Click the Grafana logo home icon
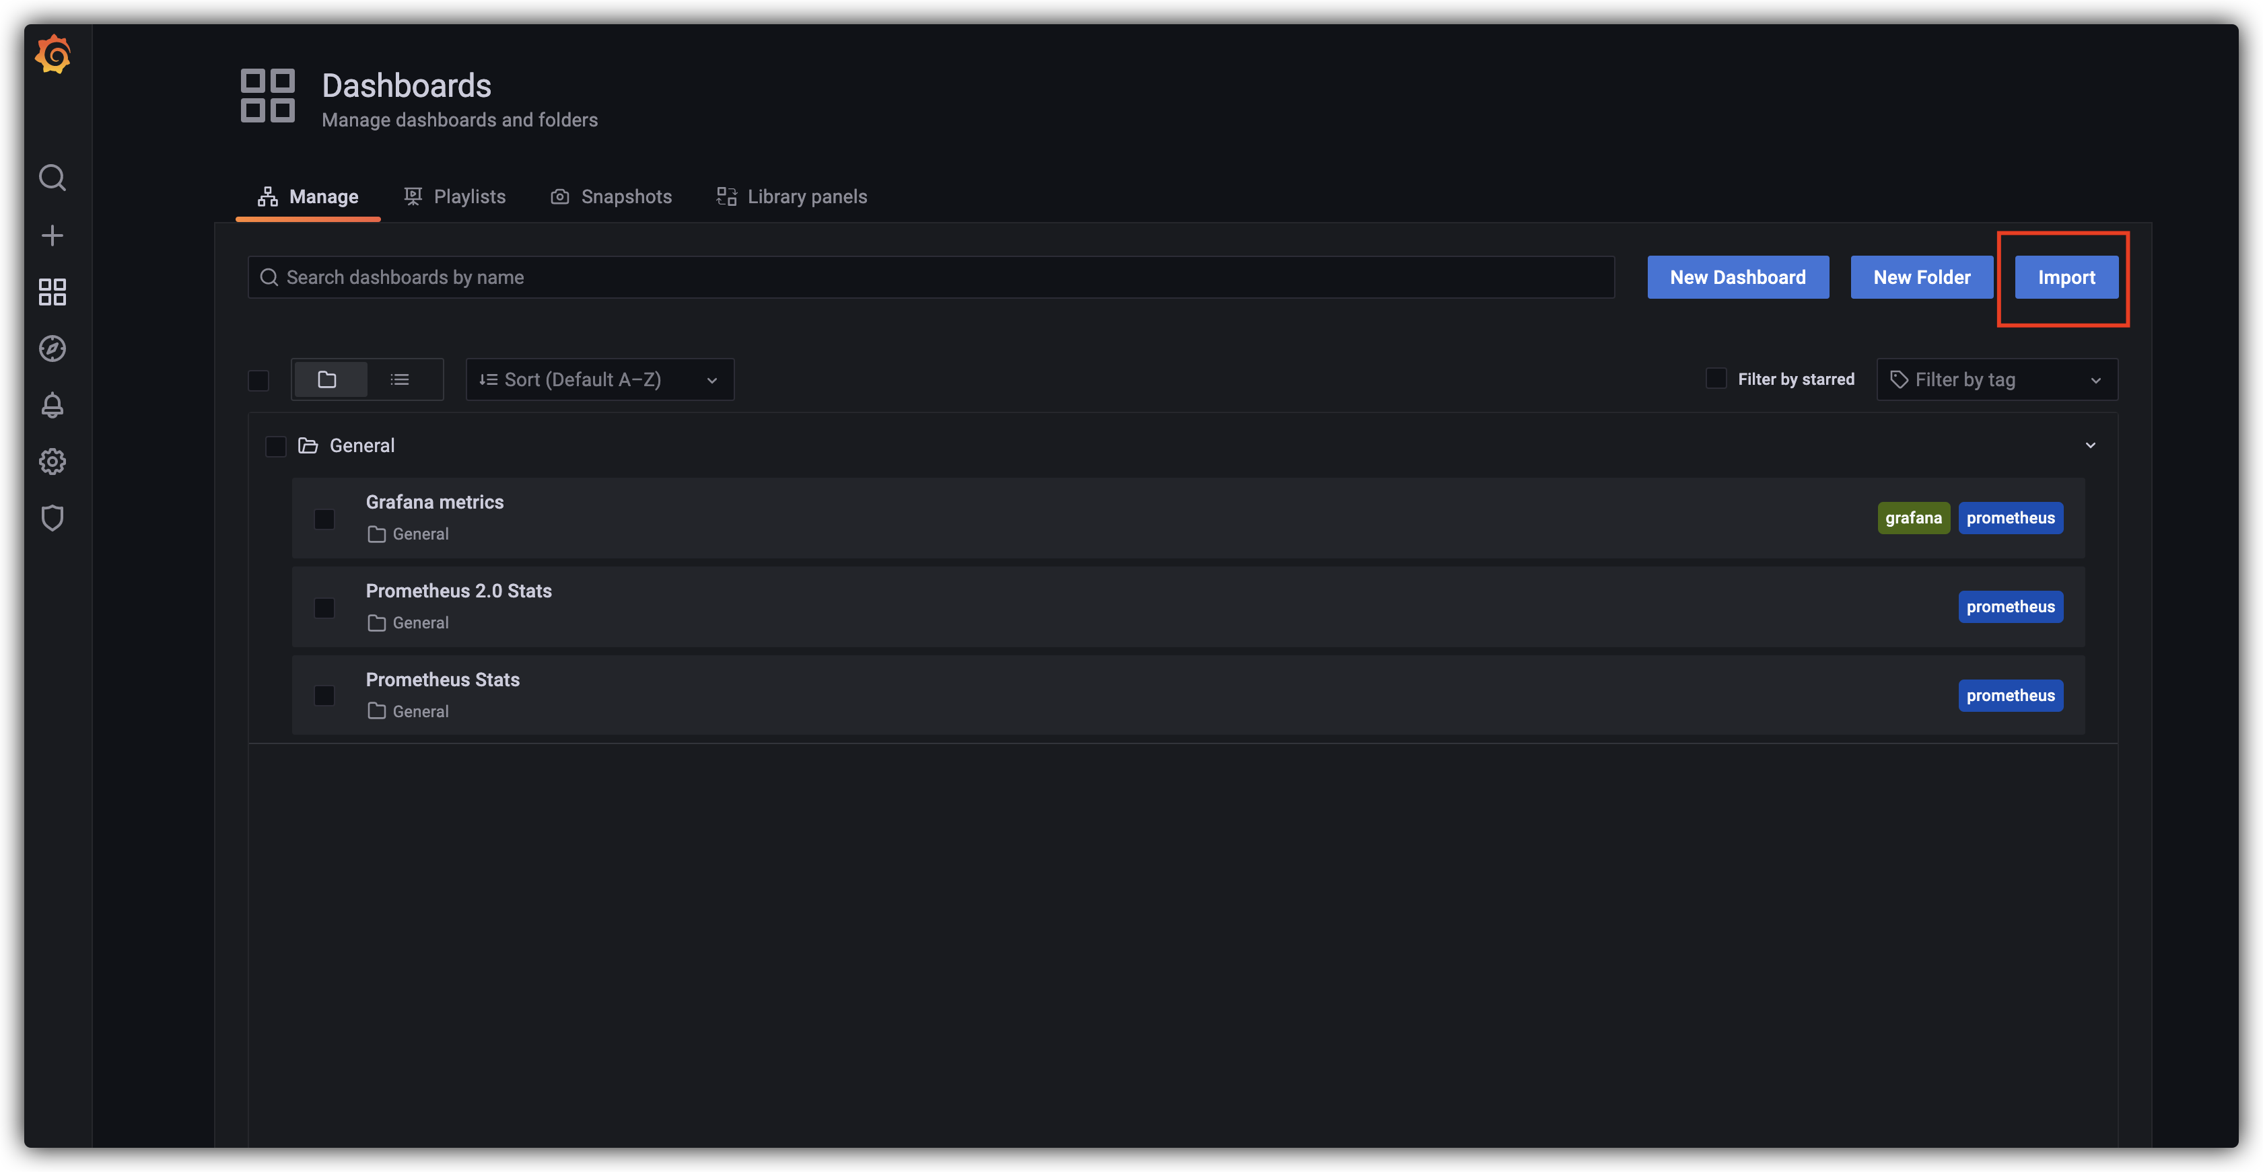2263x1172 pixels. 53,55
